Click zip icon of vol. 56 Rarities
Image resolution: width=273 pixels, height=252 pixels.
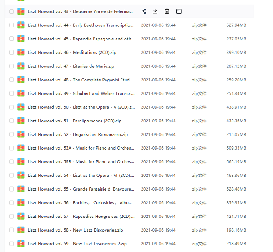pyautogui.click(x=21, y=203)
